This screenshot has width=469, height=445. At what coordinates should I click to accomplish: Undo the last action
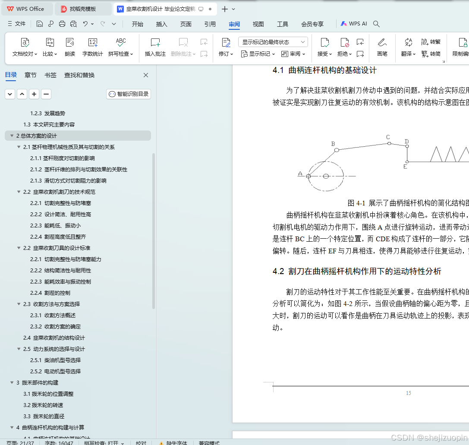(85, 24)
